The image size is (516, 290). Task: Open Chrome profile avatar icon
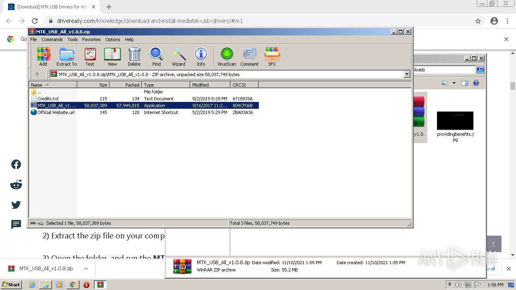click(494, 21)
